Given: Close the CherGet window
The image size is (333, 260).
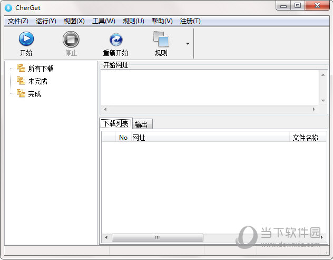Looking at the screenshot, I should coord(317,5).
